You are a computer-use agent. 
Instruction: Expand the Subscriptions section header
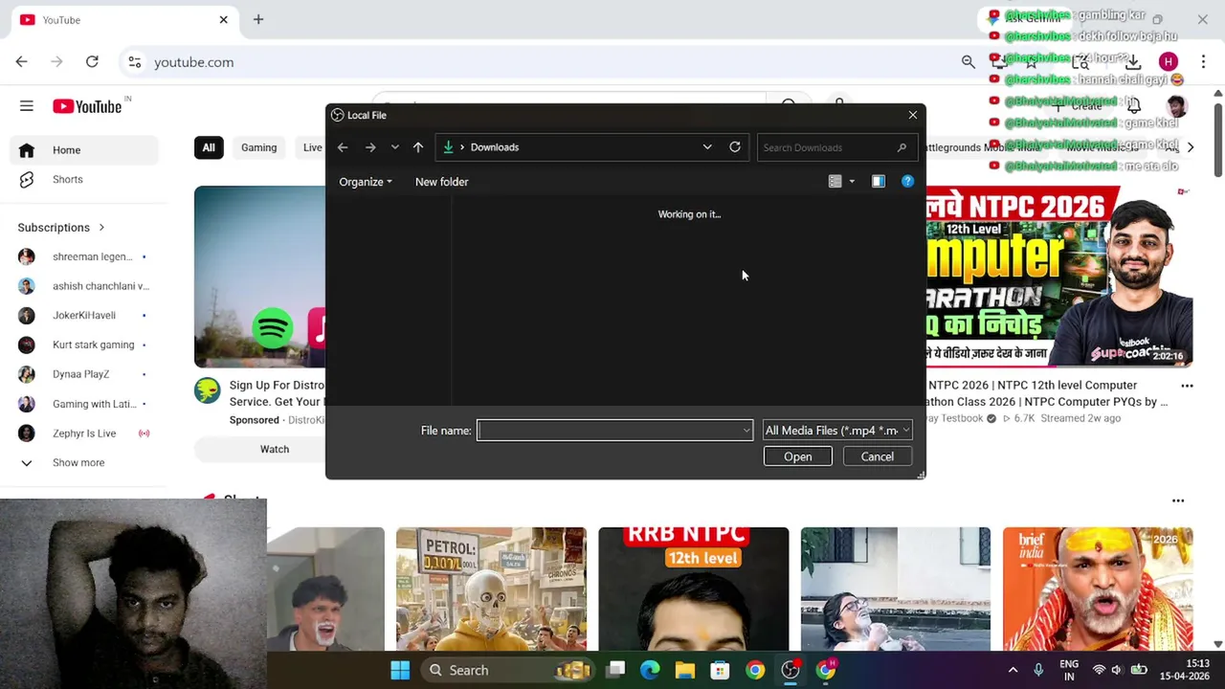tap(61, 228)
